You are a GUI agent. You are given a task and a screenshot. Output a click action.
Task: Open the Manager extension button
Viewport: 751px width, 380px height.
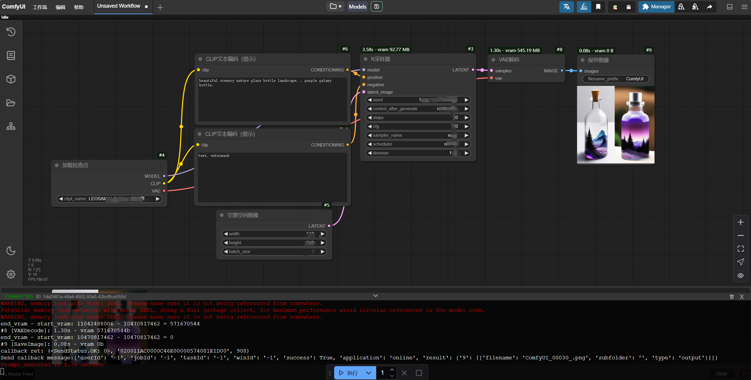[656, 7]
